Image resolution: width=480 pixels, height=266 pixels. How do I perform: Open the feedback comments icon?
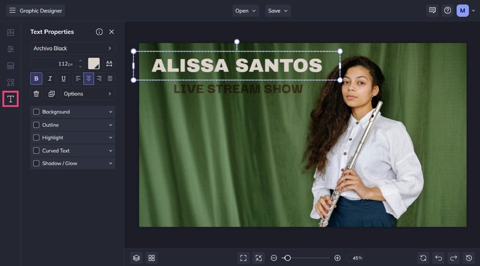432,10
